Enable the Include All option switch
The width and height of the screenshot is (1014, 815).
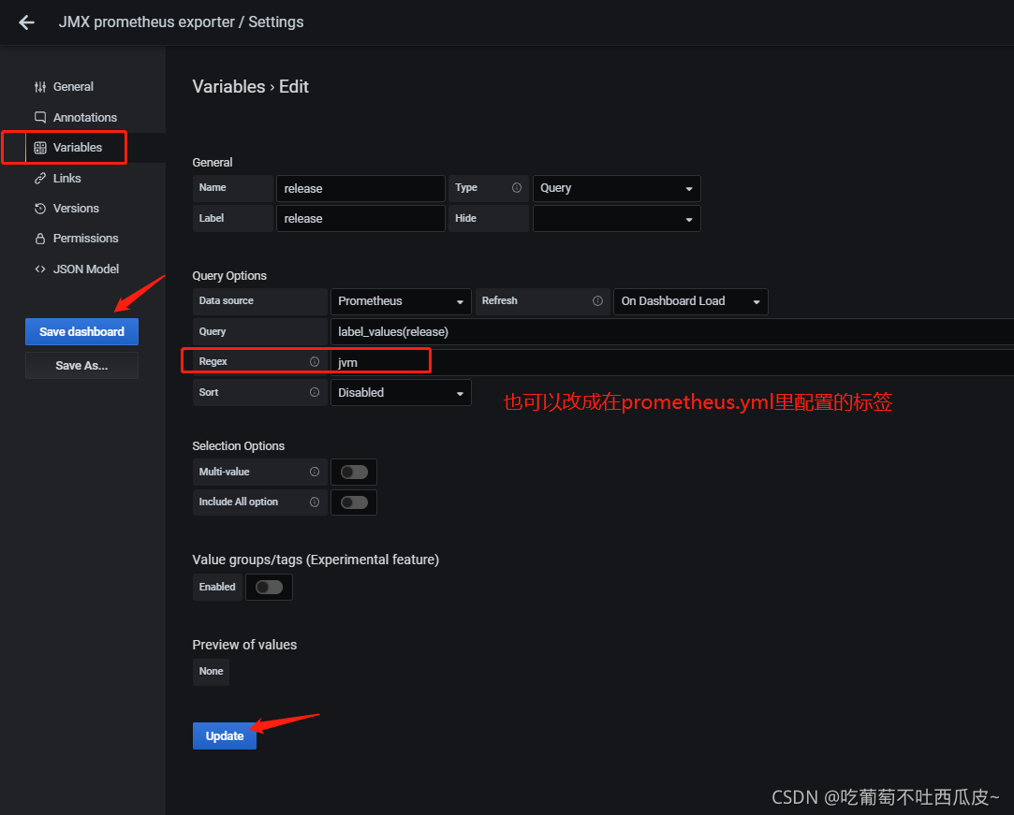pyautogui.click(x=354, y=502)
